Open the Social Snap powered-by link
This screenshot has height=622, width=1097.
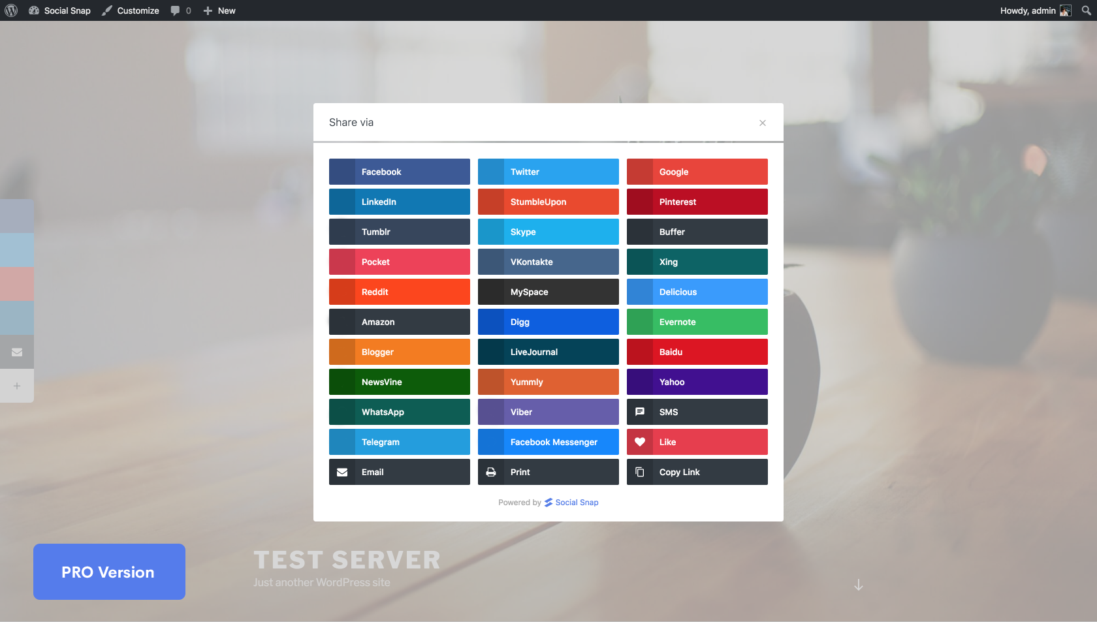coord(571,503)
